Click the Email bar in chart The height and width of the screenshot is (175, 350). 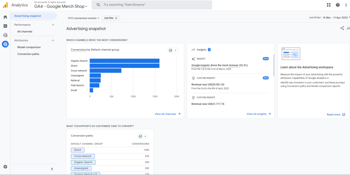point(91,90)
